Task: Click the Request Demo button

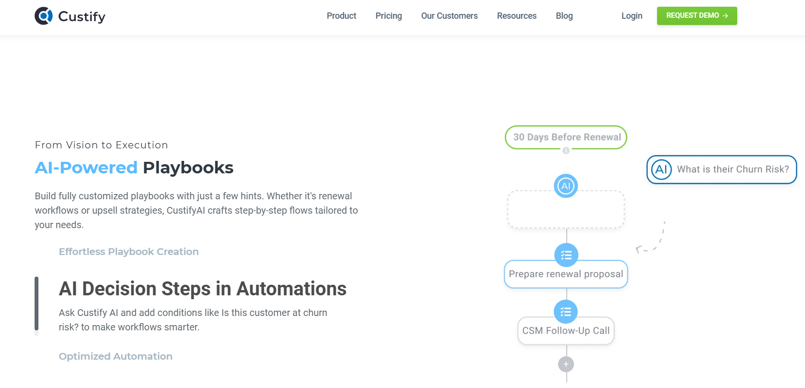Action: (697, 16)
